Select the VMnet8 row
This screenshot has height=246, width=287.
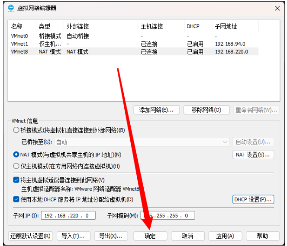pyautogui.click(x=134, y=52)
